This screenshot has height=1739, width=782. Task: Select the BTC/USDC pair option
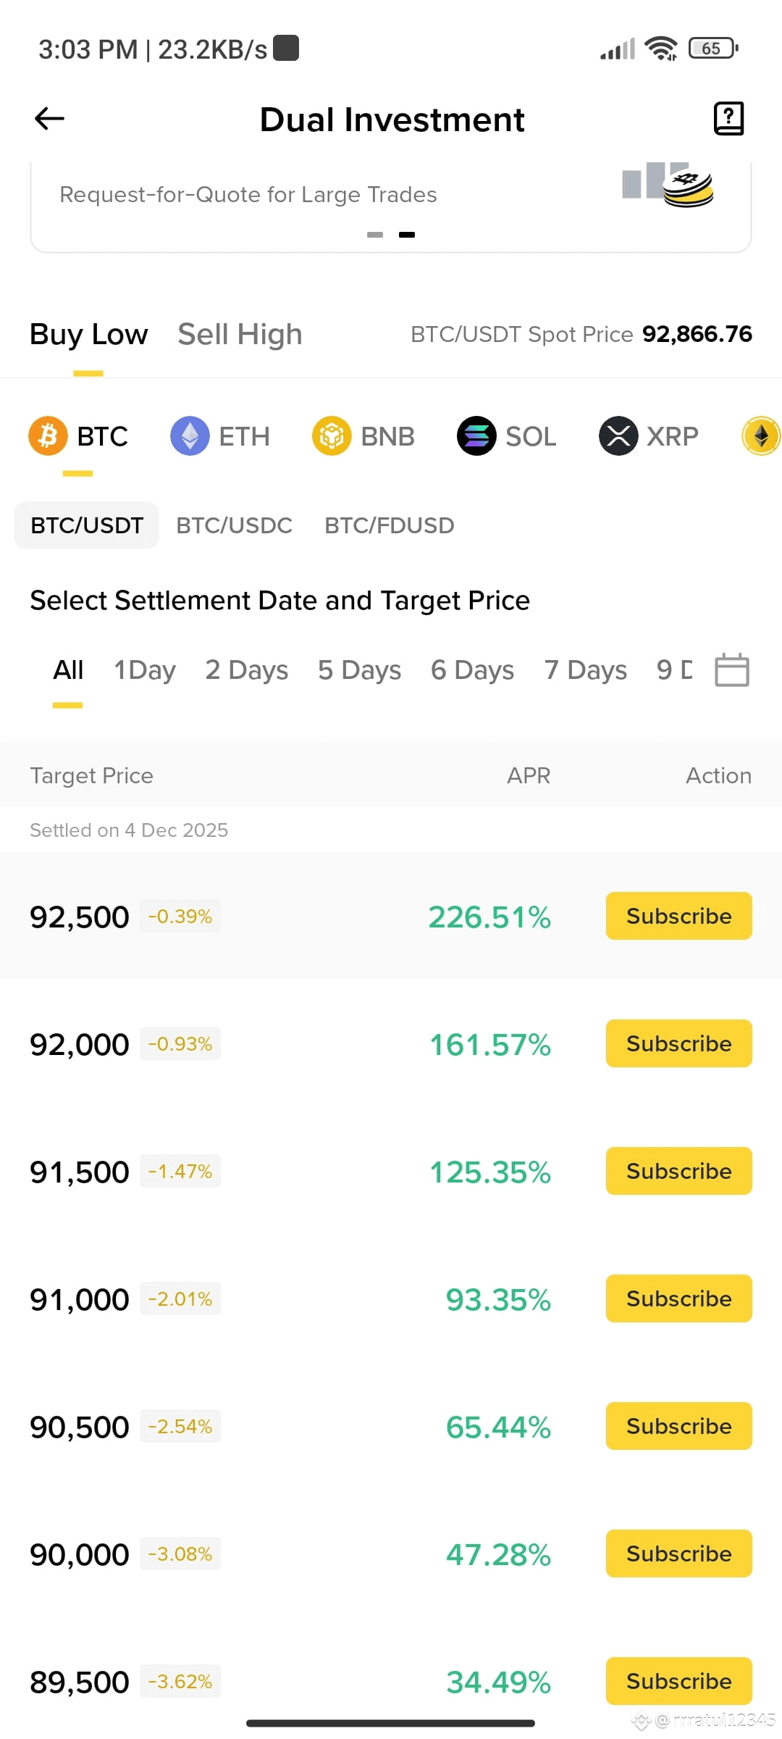tap(234, 525)
